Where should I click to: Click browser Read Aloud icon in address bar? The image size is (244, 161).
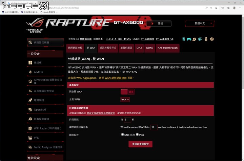coord(206,8)
